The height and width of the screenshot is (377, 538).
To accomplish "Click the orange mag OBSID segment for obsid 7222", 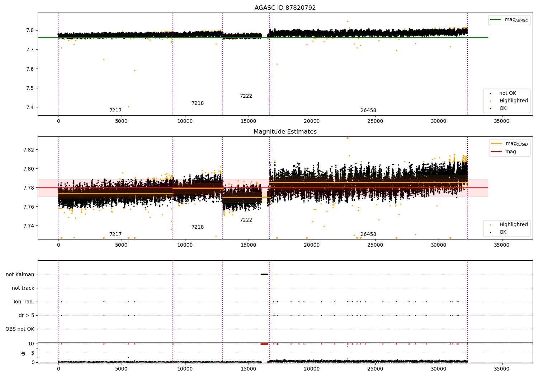I will click(x=246, y=197).
